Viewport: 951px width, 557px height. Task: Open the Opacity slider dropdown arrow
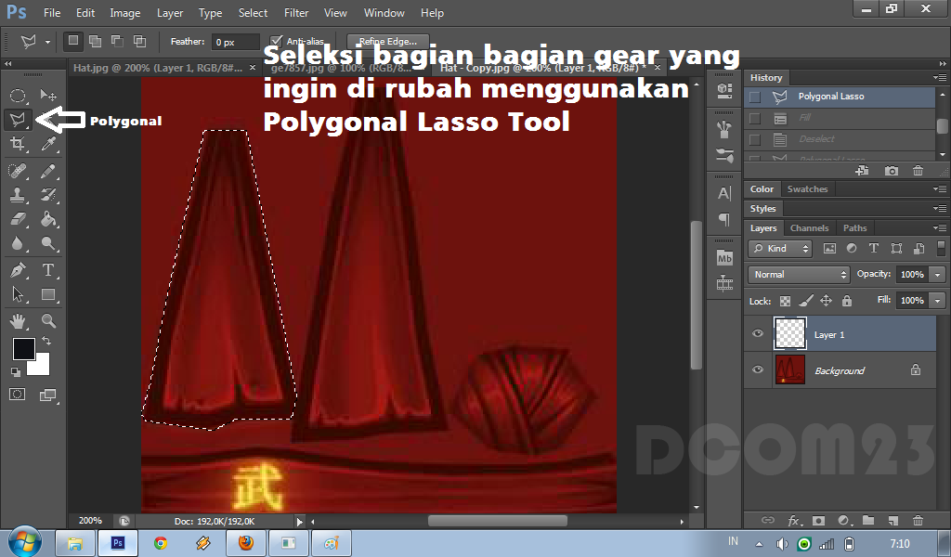click(x=938, y=275)
